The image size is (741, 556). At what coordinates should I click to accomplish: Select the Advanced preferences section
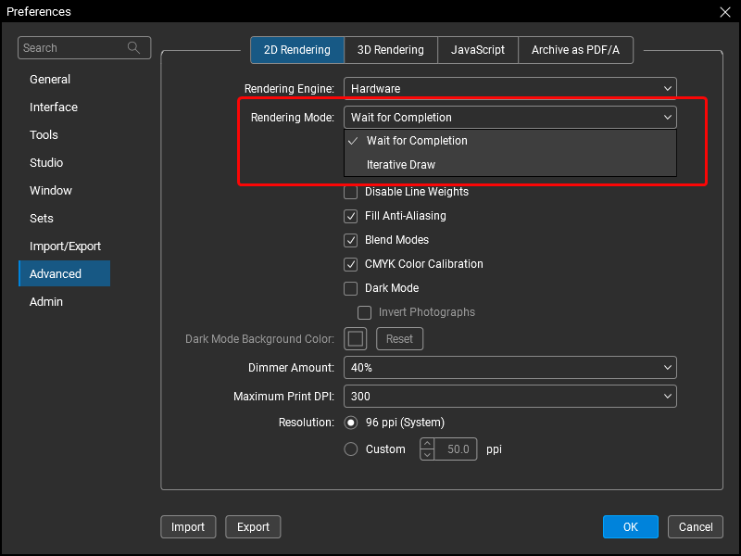click(64, 273)
